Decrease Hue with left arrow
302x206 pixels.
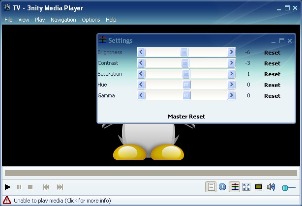click(x=141, y=85)
